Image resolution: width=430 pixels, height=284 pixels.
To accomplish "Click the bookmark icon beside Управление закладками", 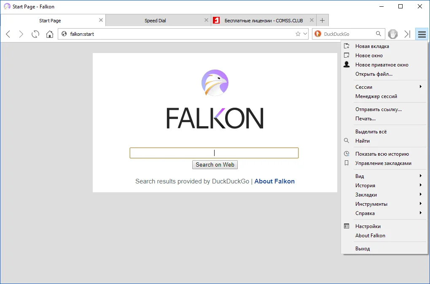I will click(347, 163).
